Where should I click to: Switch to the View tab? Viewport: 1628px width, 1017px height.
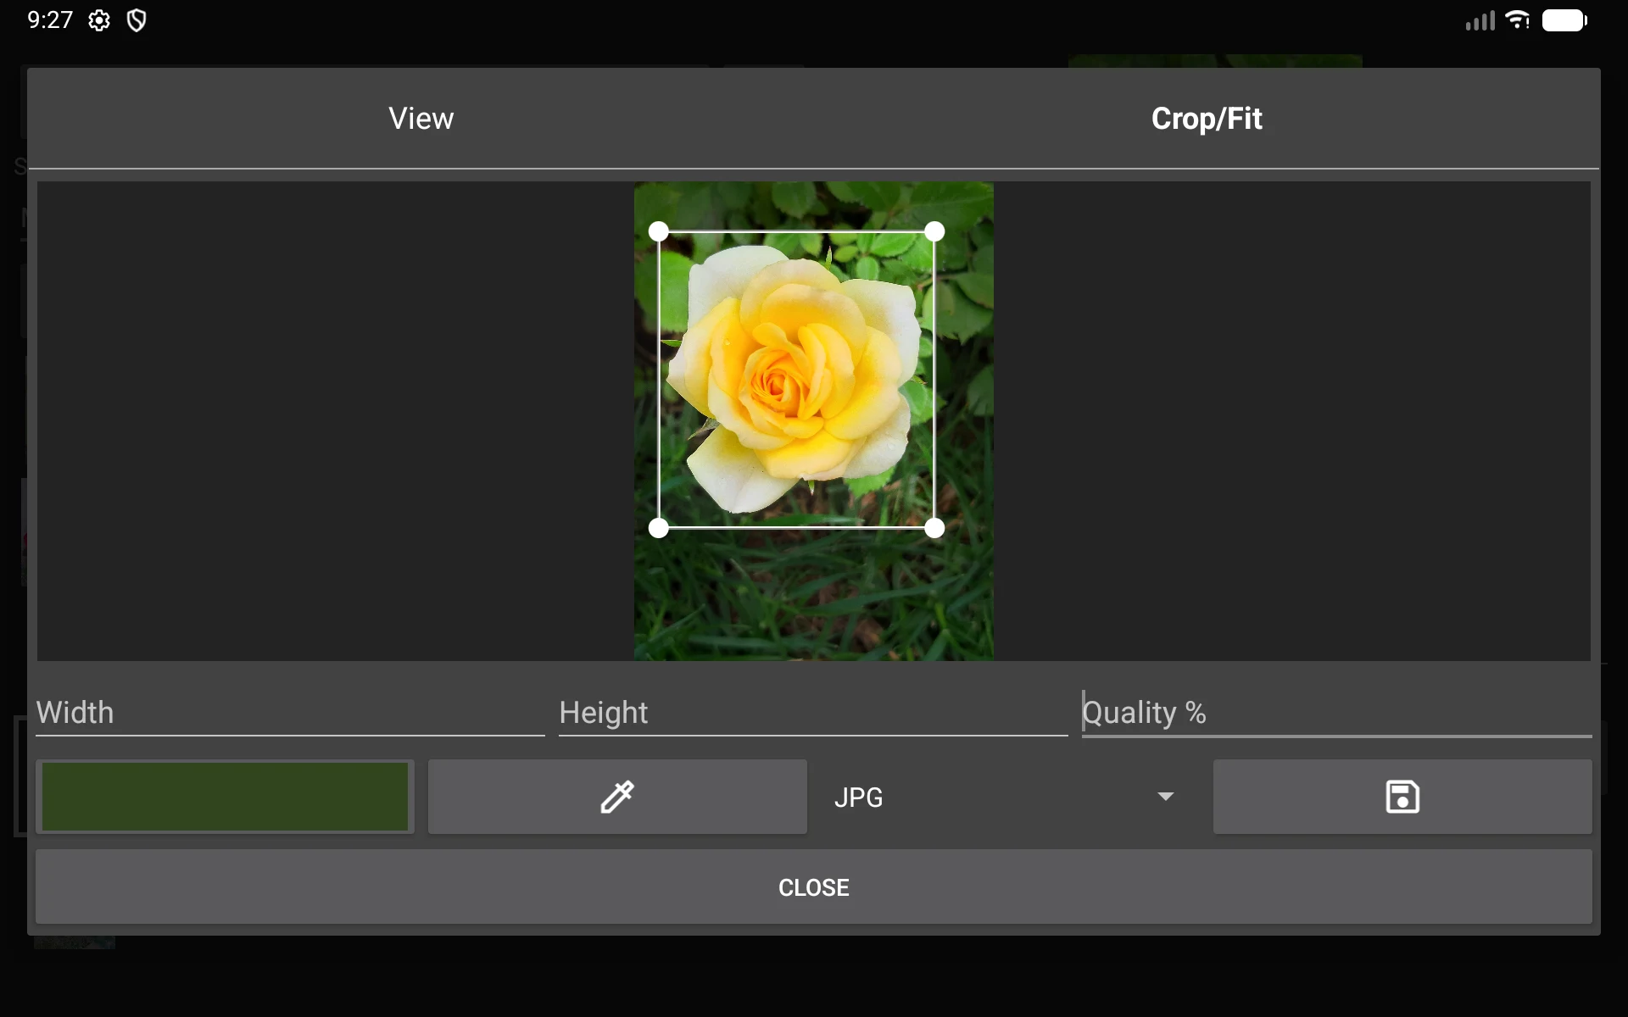[x=421, y=119]
